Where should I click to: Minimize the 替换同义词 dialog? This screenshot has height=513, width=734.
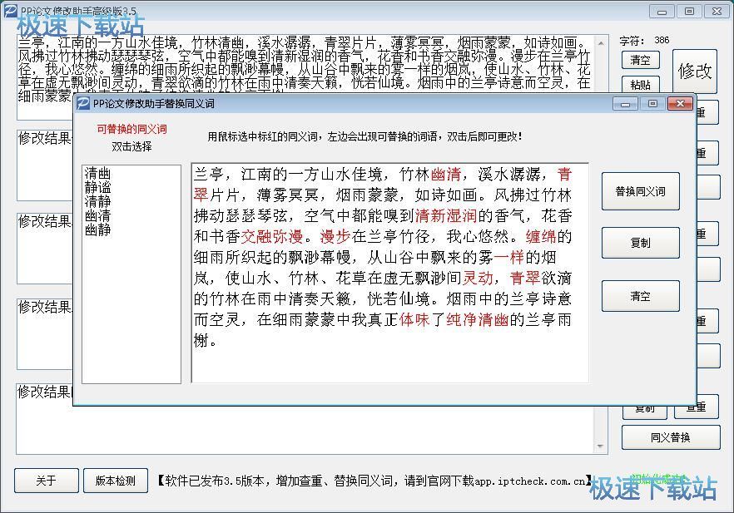626,104
